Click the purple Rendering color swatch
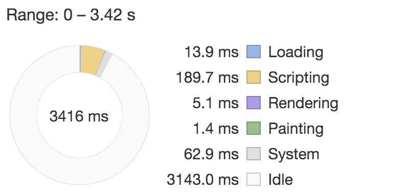 (x=254, y=103)
